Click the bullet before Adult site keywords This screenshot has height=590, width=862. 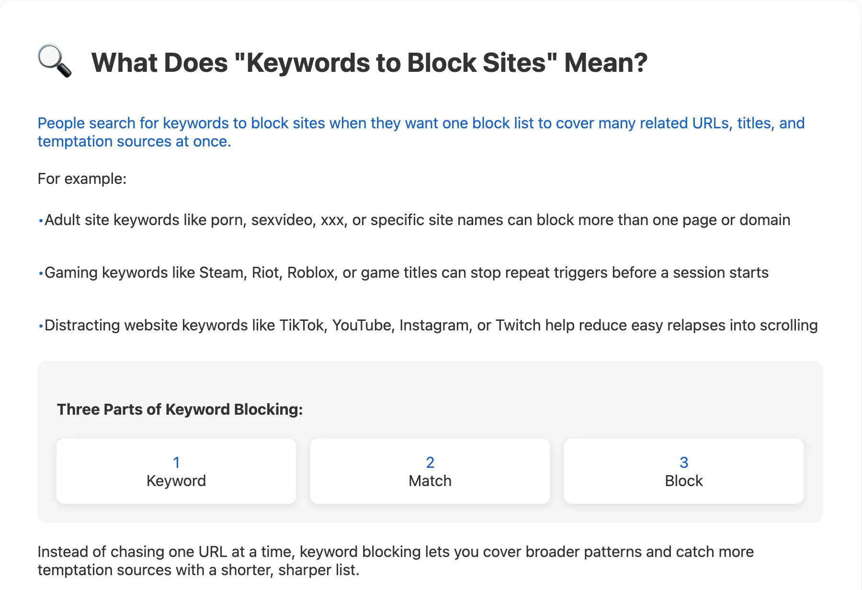(x=41, y=221)
